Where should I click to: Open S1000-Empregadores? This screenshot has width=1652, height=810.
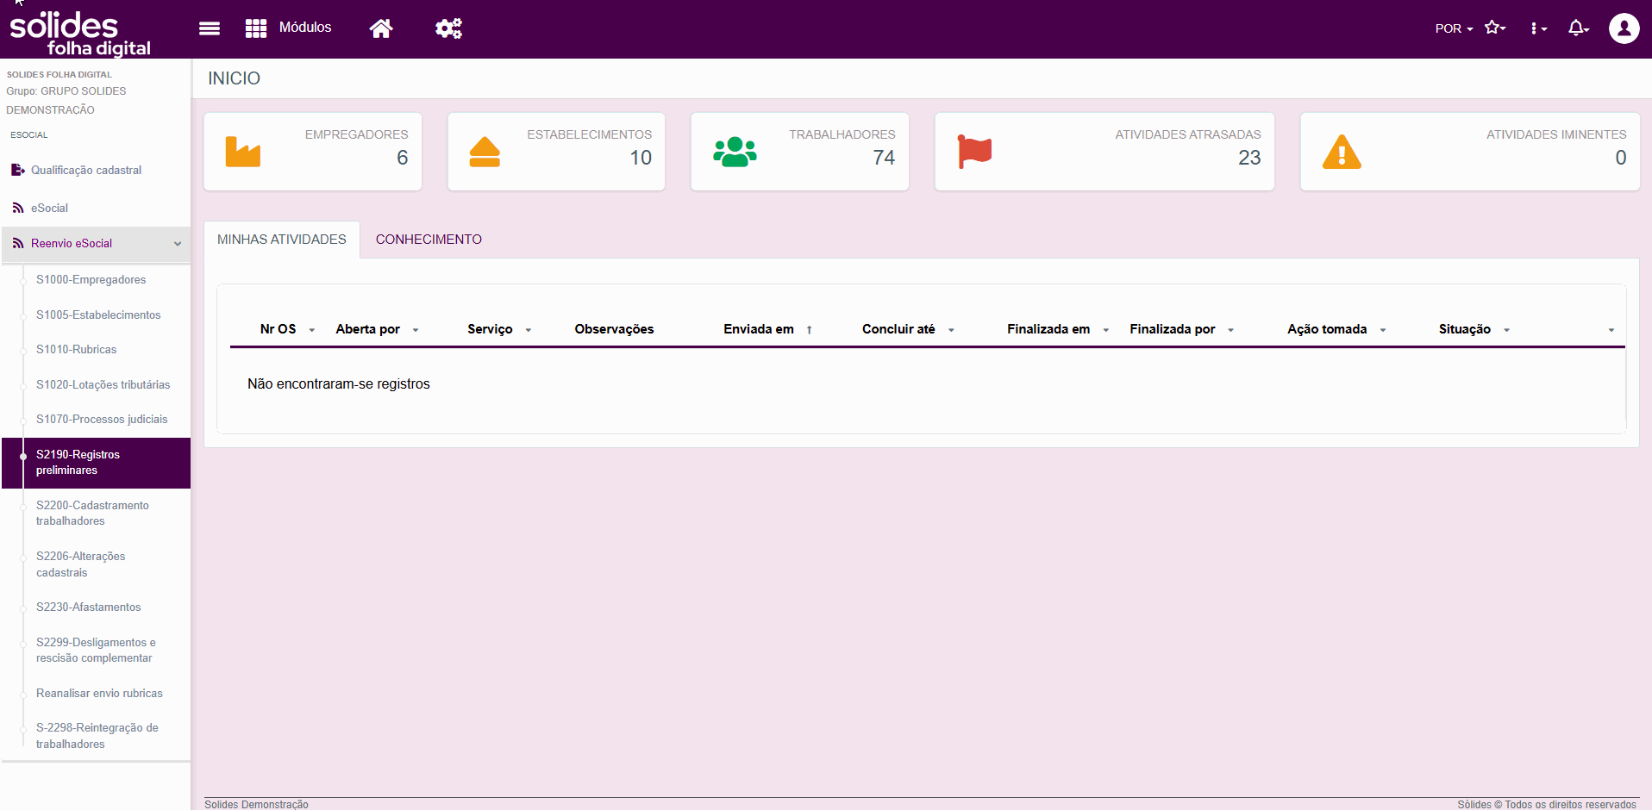tap(91, 279)
